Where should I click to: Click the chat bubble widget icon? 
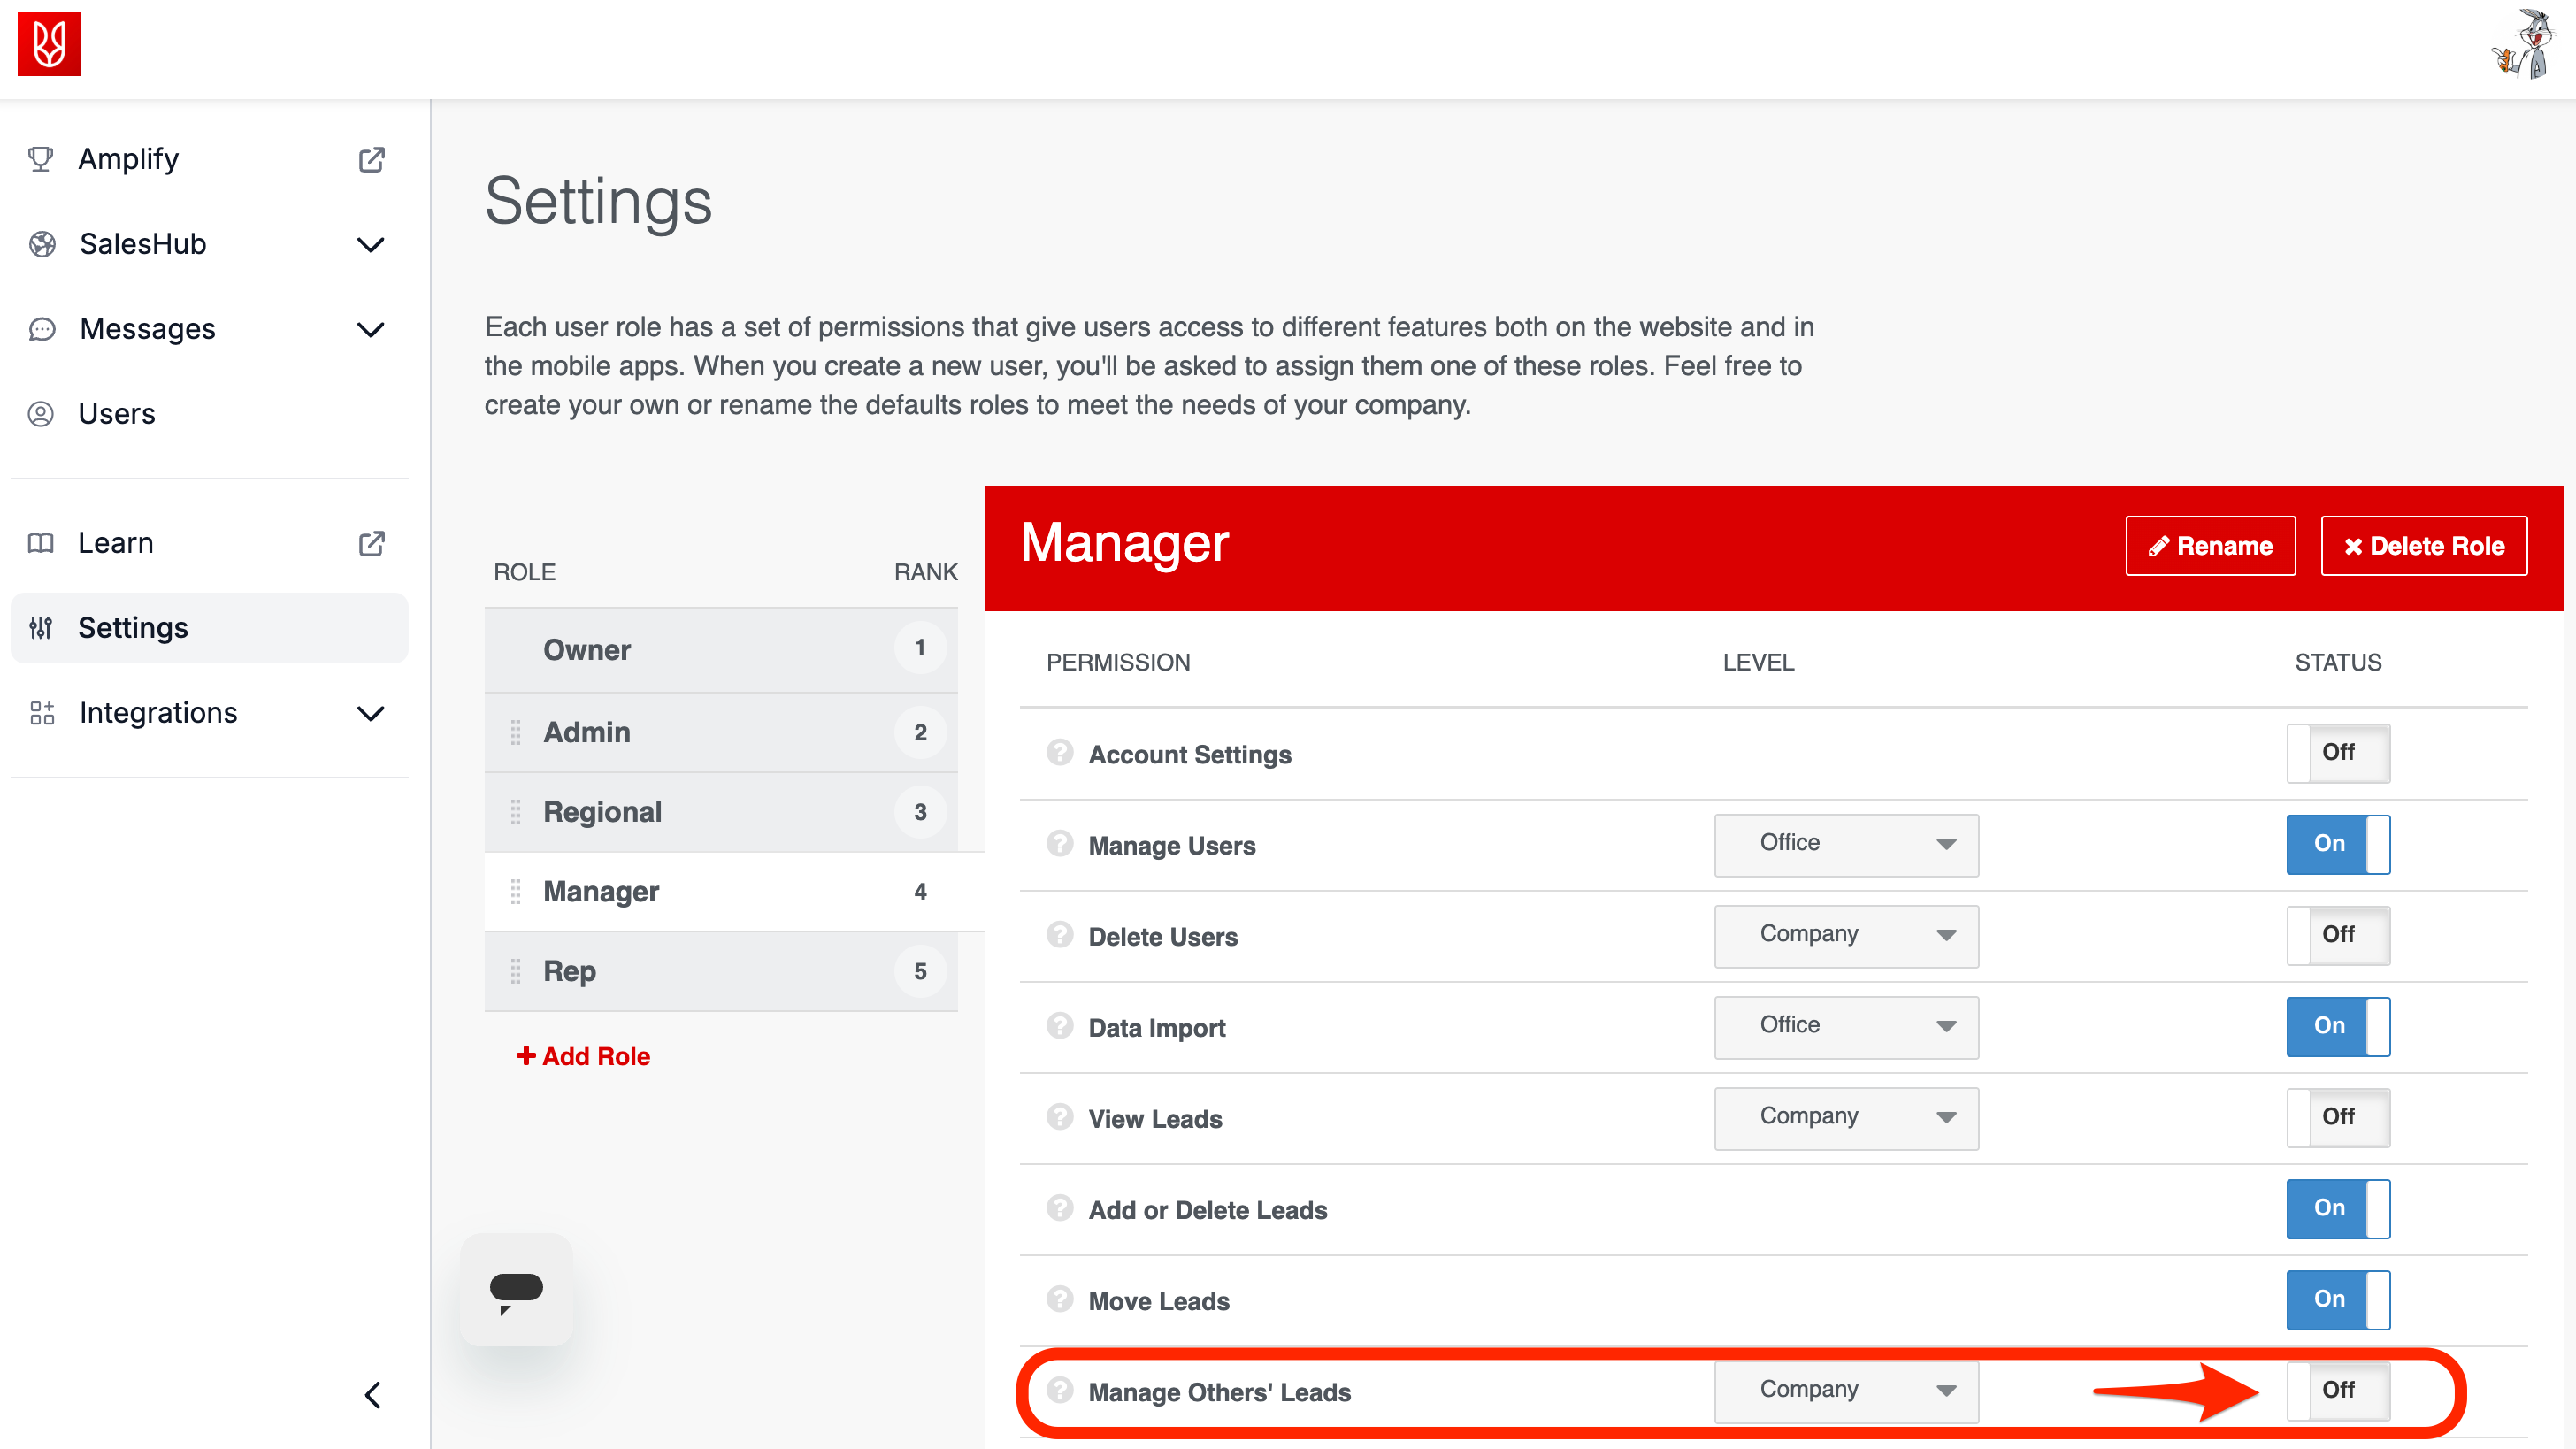click(516, 1290)
